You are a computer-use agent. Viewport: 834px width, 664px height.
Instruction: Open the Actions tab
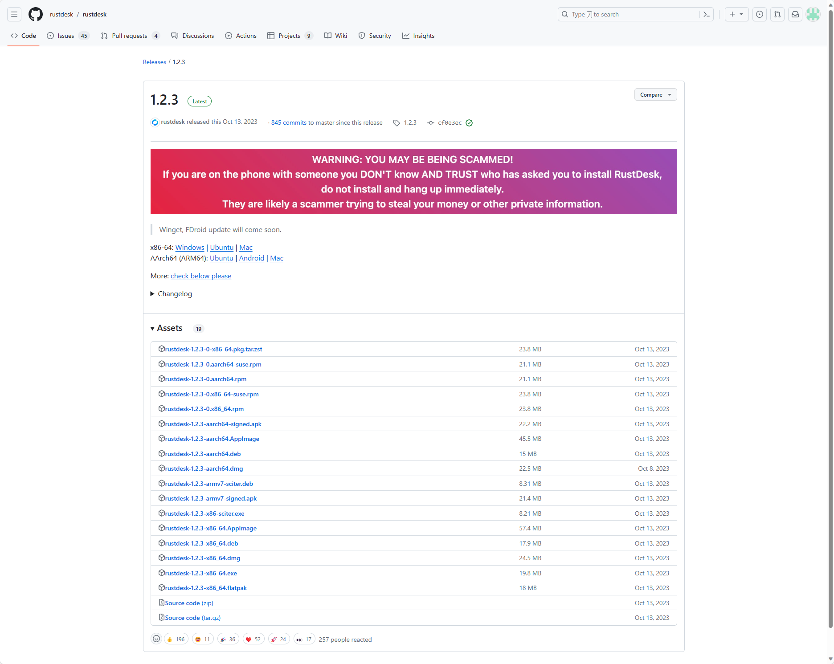241,36
